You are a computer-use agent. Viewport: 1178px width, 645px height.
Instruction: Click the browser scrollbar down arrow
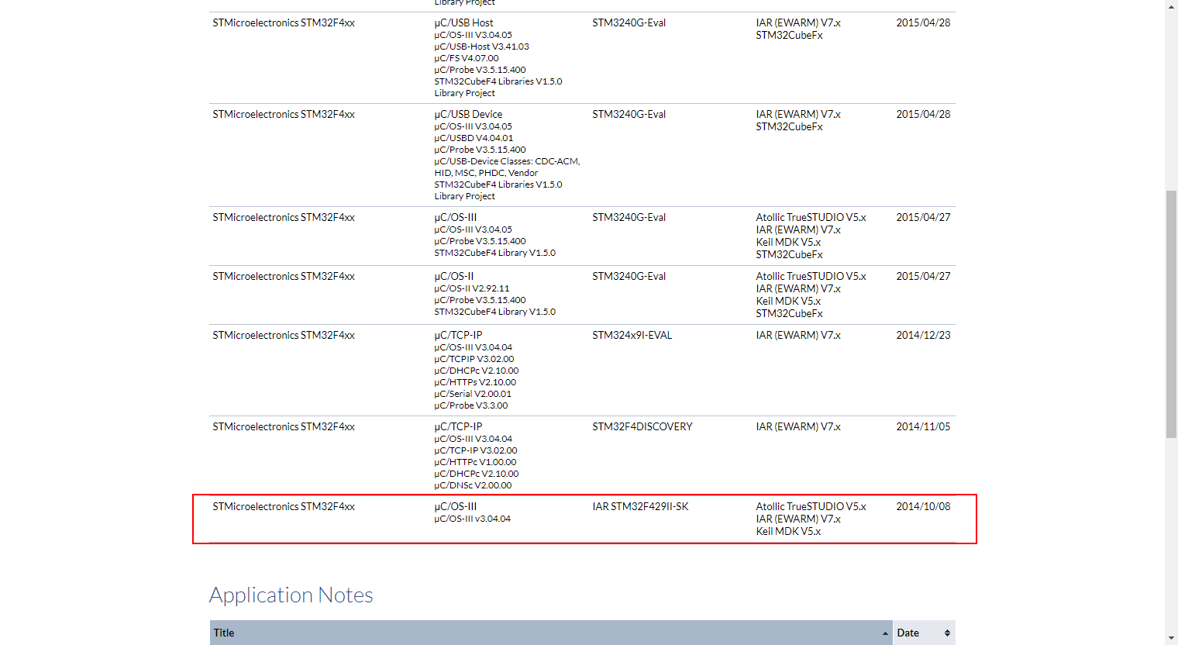point(1171,639)
